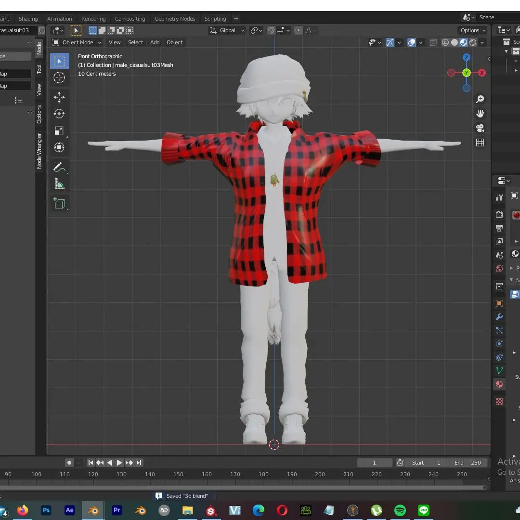Click the camera view icon

(x=480, y=128)
